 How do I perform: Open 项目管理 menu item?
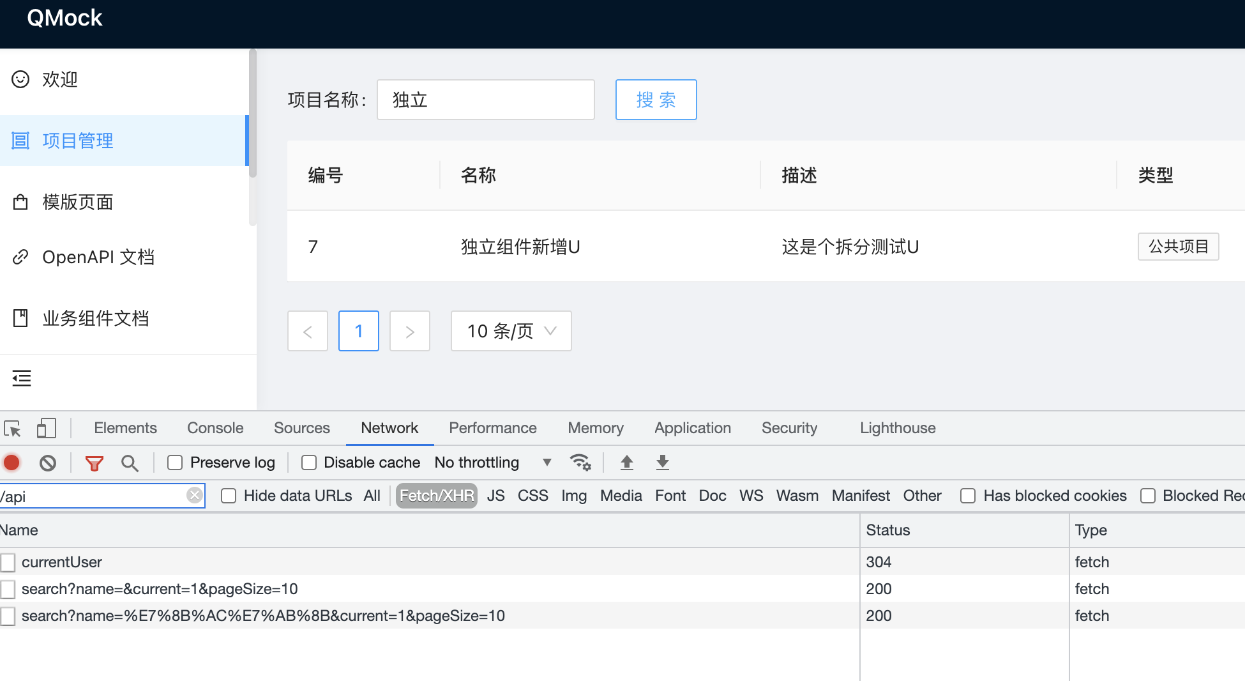(124, 141)
